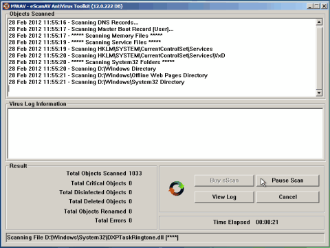Click the Total Errors label
Viewport: 330px width, 248px height.
tap(111, 220)
